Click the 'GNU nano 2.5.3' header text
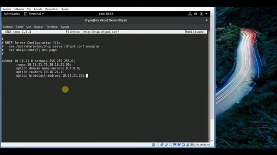Image resolution: width=277 pixels, height=155 pixels. point(18,32)
